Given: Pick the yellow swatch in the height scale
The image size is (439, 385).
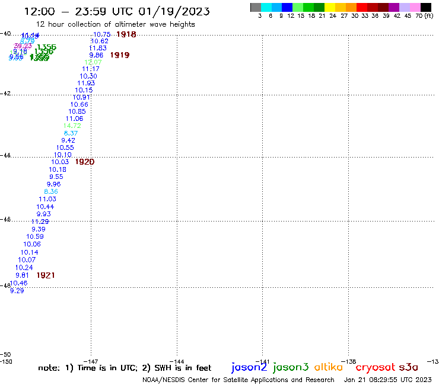Looking at the screenshot, I should pos(330,7).
